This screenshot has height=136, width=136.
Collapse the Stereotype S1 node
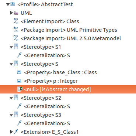11,47
